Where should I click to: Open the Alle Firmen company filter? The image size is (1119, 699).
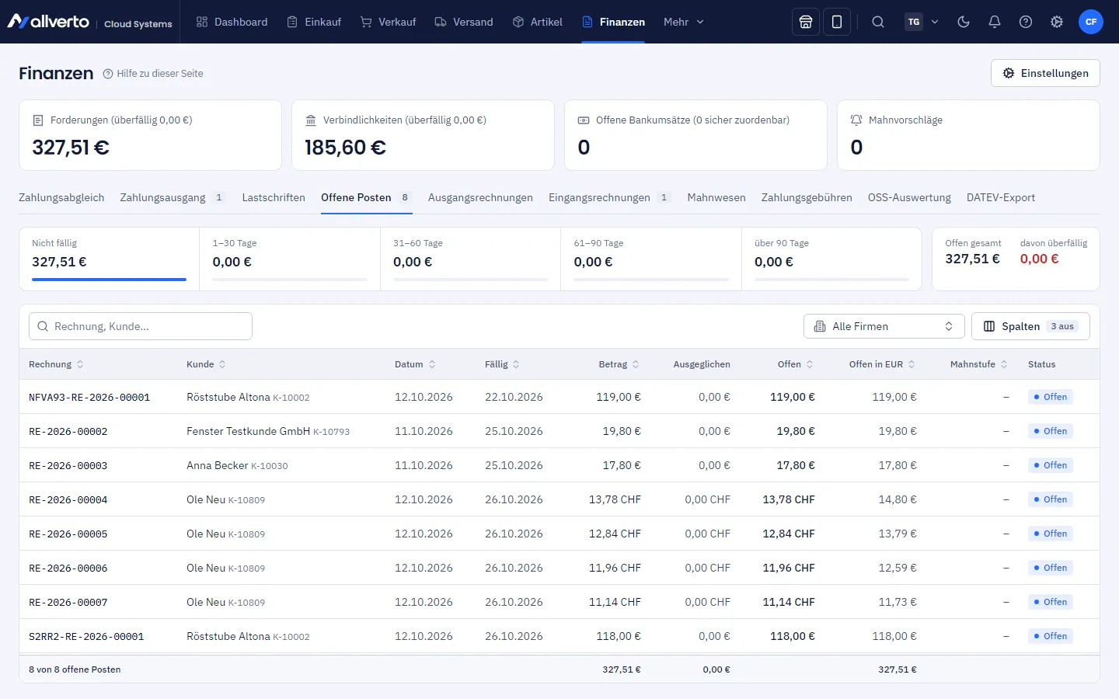884,326
